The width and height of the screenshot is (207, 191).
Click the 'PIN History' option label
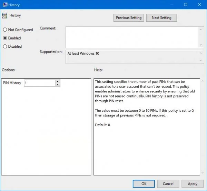tap(12, 83)
